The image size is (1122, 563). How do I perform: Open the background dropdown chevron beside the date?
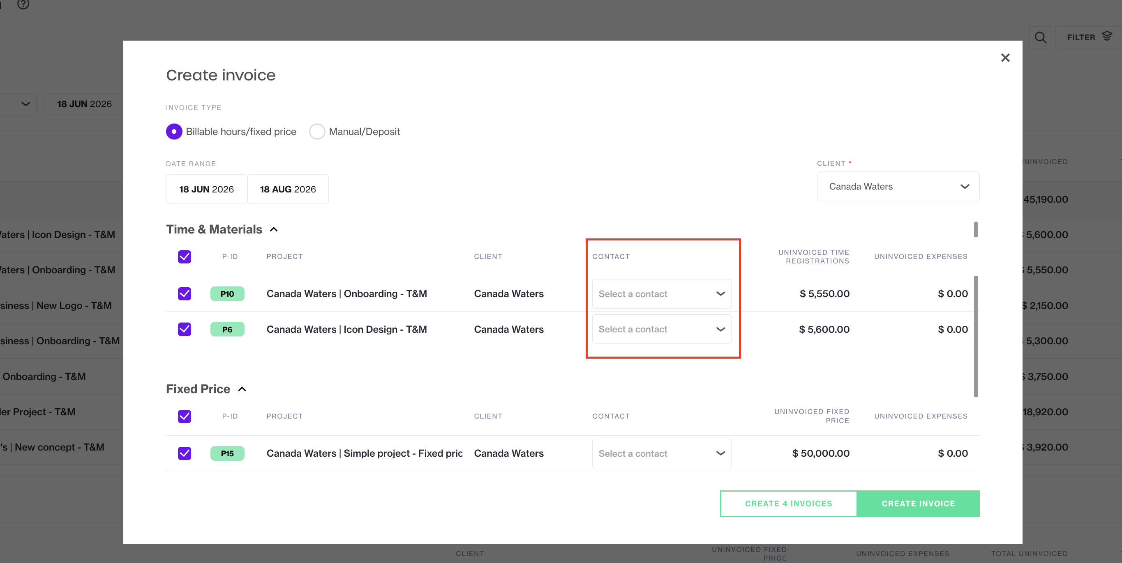coord(26,104)
